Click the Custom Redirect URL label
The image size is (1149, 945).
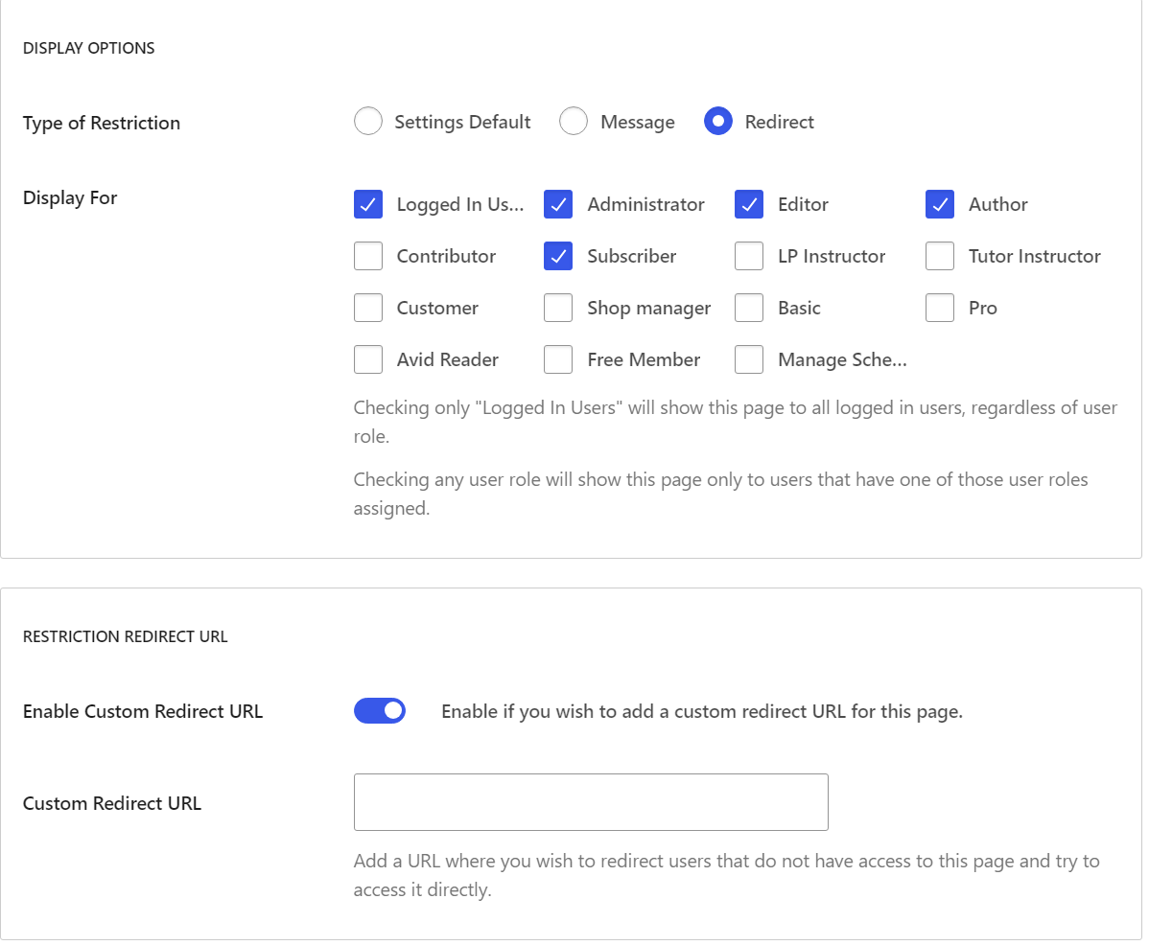coord(112,803)
